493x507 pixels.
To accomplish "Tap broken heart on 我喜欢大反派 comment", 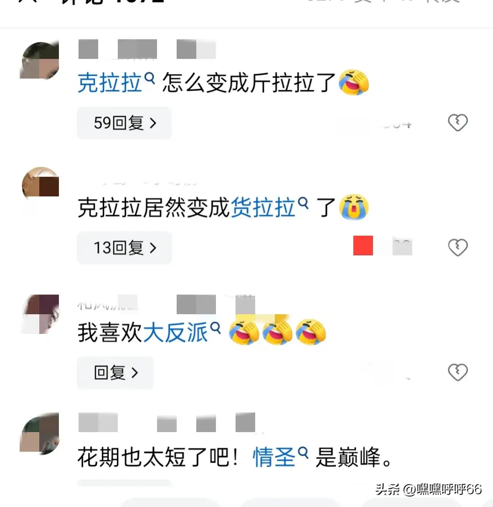I will (x=458, y=372).
